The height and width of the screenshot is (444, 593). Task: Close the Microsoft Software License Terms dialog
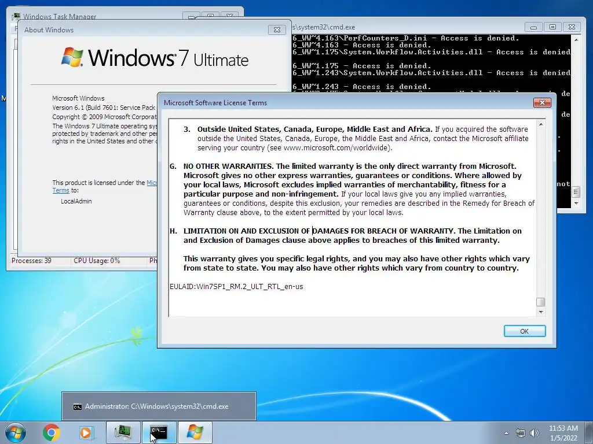tap(542, 103)
